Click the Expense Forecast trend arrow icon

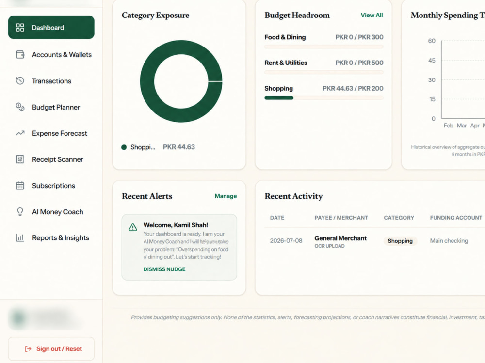pyautogui.click(x=20, y=133)
